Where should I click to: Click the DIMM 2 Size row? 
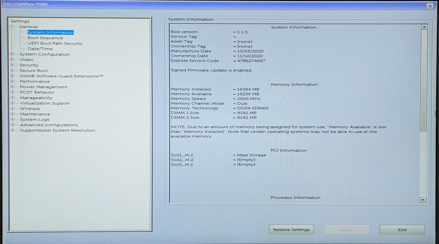(x=214, y=118)
